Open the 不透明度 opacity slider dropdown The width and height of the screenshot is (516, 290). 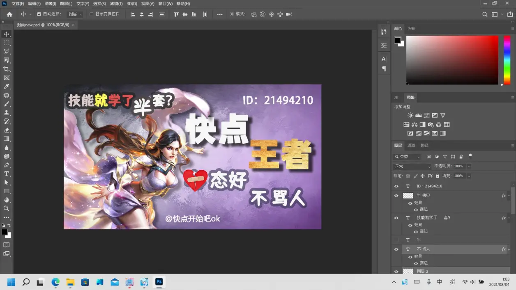pyautogui.click(x=469, y=167)
